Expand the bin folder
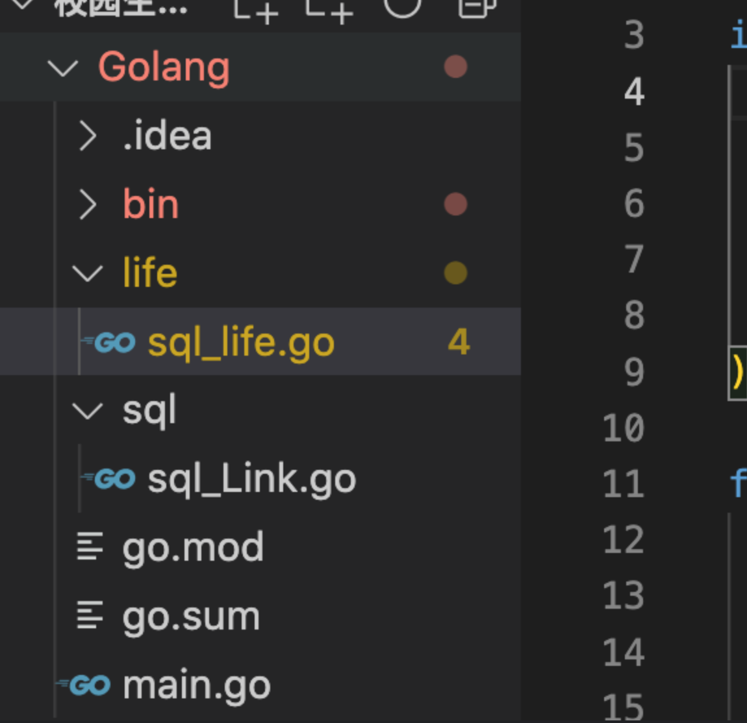 (x=87, y=205)
